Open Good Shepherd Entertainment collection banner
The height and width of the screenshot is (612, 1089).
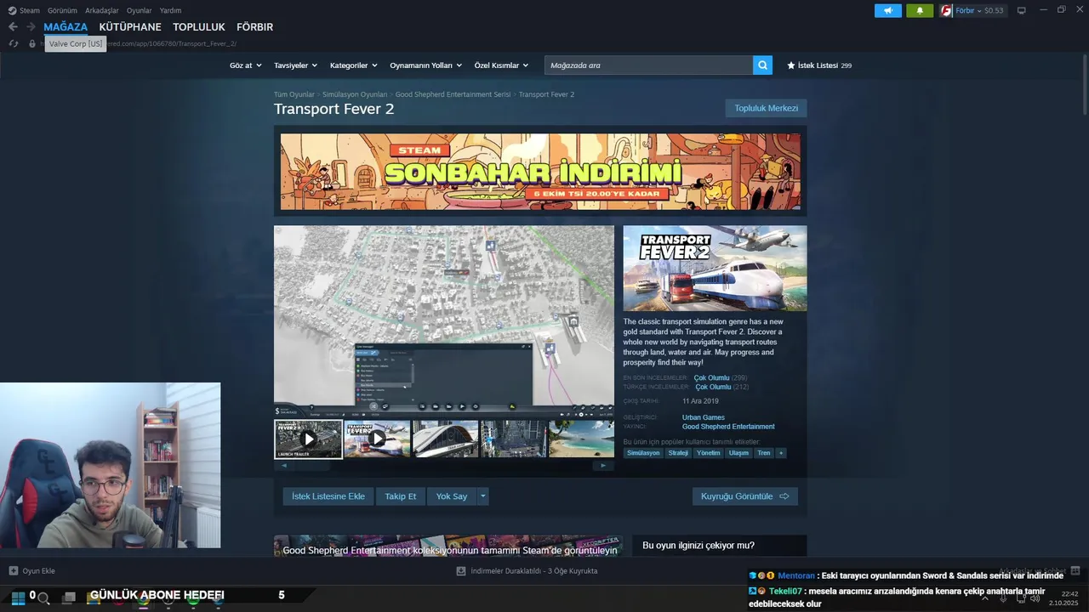point(450,546)
